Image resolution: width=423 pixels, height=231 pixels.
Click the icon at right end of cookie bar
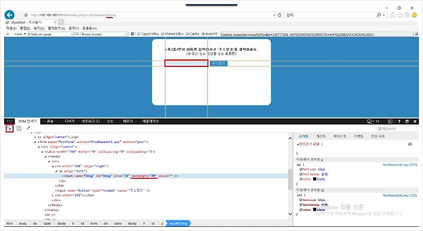point(417,34)
